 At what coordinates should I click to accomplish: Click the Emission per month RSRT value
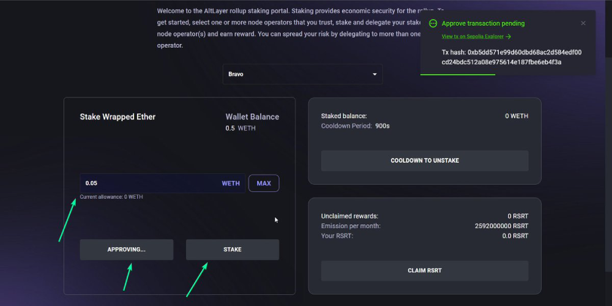click(502, 226)
